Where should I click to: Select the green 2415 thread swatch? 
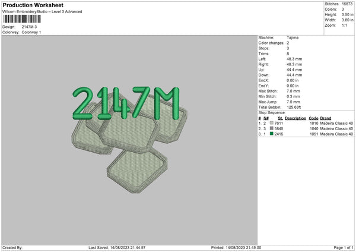(x=272, y=134)
